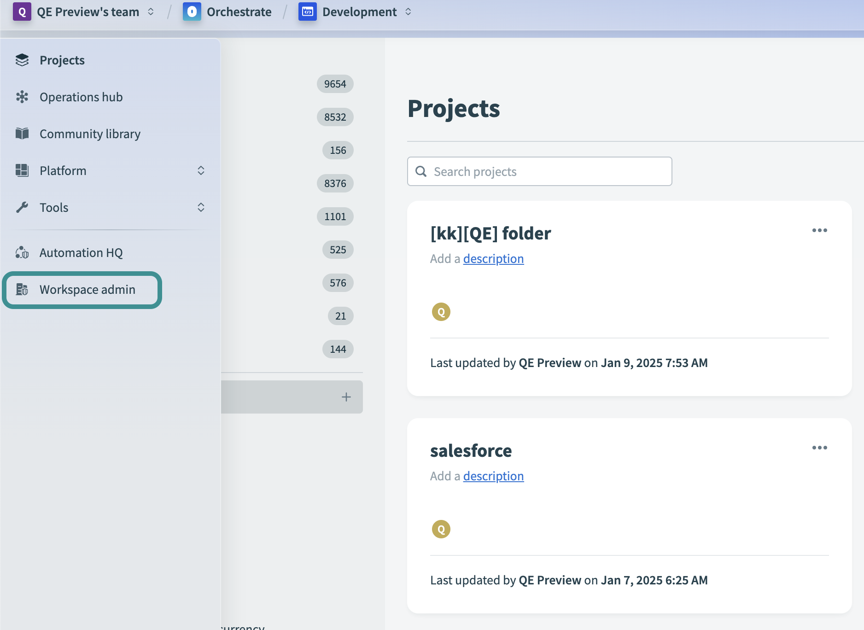
Task: Add a description to [kk][QE] folder
Action: [x=493, y=258]
